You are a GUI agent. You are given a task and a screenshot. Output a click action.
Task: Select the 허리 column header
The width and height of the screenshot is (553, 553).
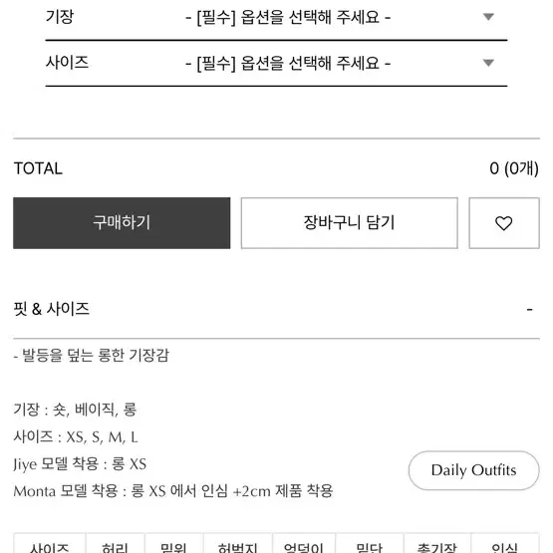[x=115, y=546]
